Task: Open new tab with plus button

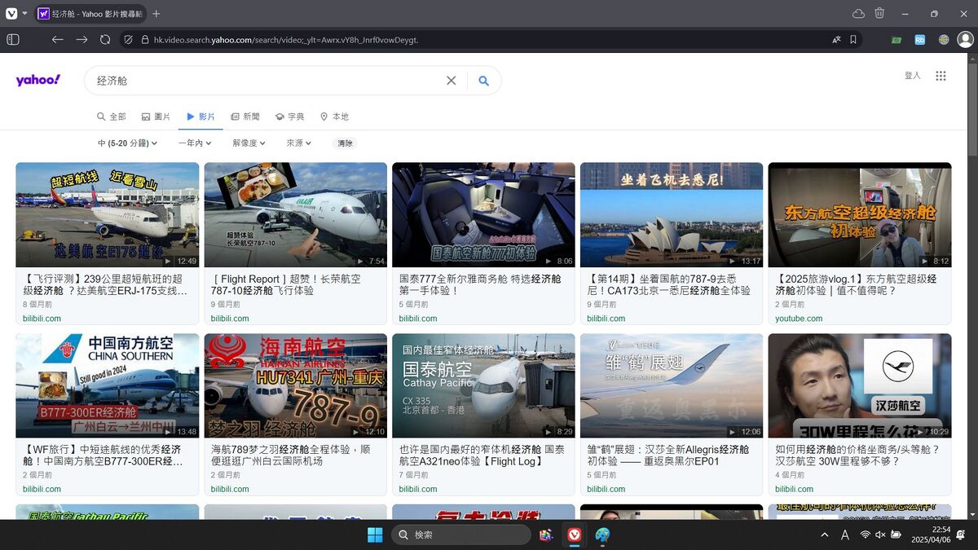Action: tap(156, 14)
